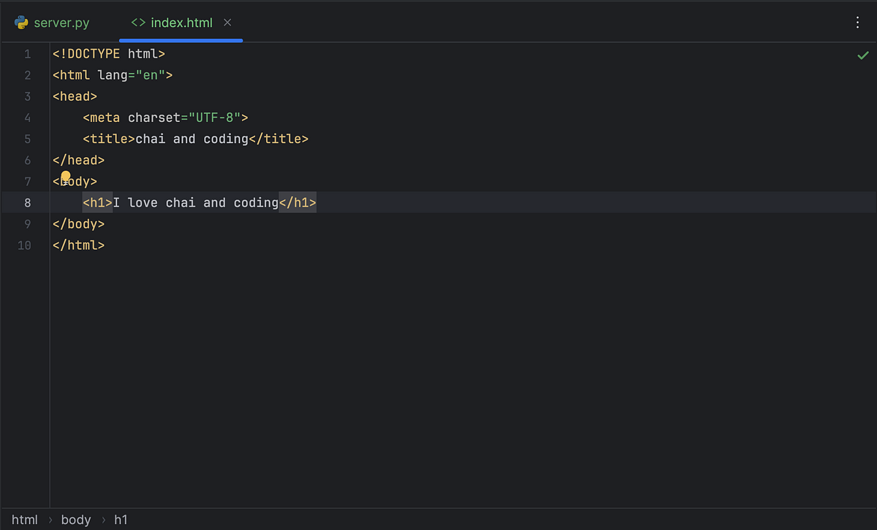Click the Python icon on server.py tab
Viewport: 877px width, 530px height.
[20, 23]
